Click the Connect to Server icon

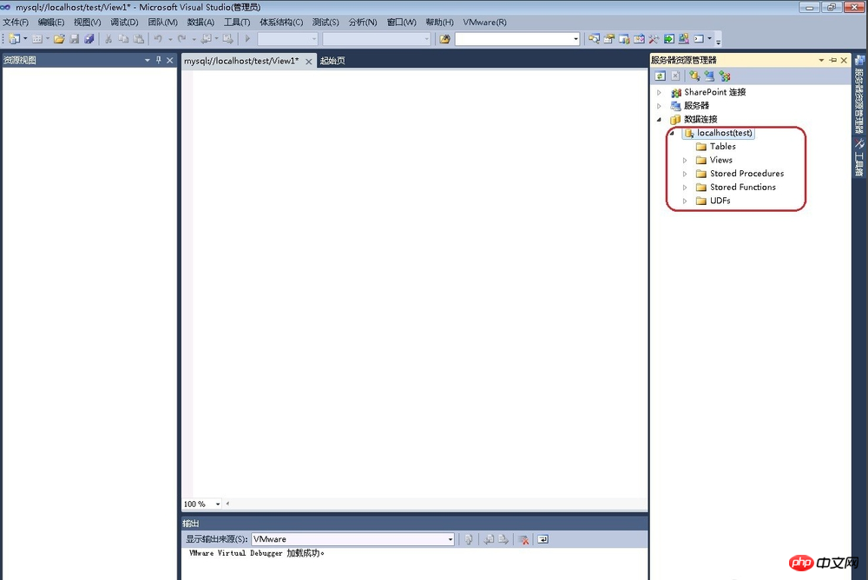click(x=709, y=76)
